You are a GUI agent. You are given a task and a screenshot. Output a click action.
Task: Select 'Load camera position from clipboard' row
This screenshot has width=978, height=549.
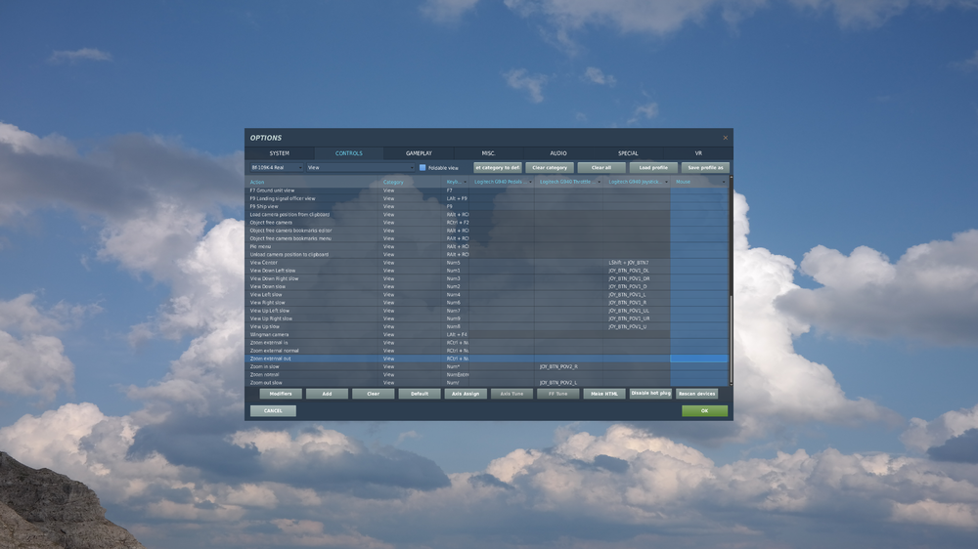487,214
